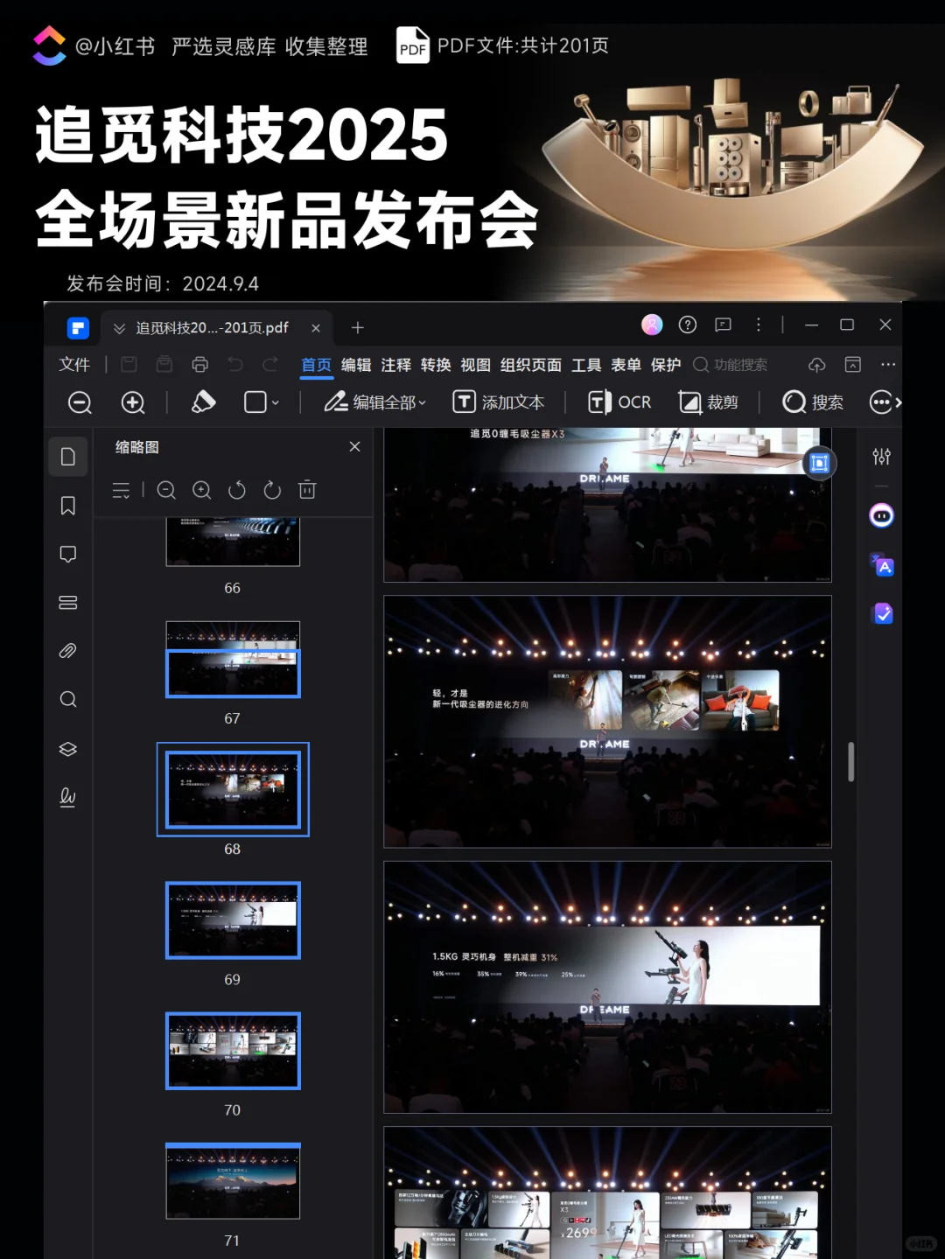Open the form fields panel icon
Image resolution: width=945 pixels, height=1259 pixels.
pyautogui.click(x=67, y=602)
